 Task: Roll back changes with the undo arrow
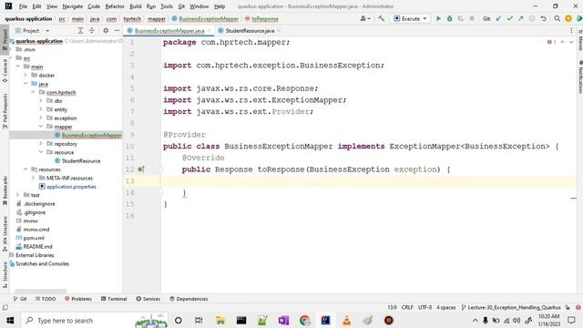click(543, 18)
